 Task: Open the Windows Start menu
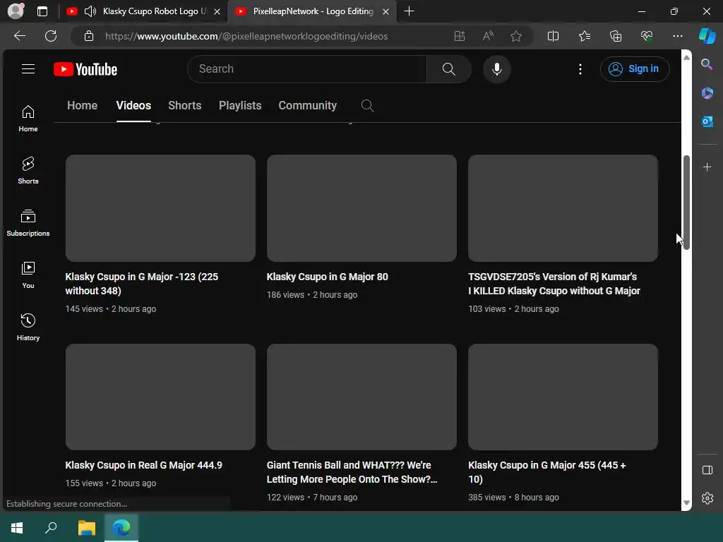[x=17, y=528]
